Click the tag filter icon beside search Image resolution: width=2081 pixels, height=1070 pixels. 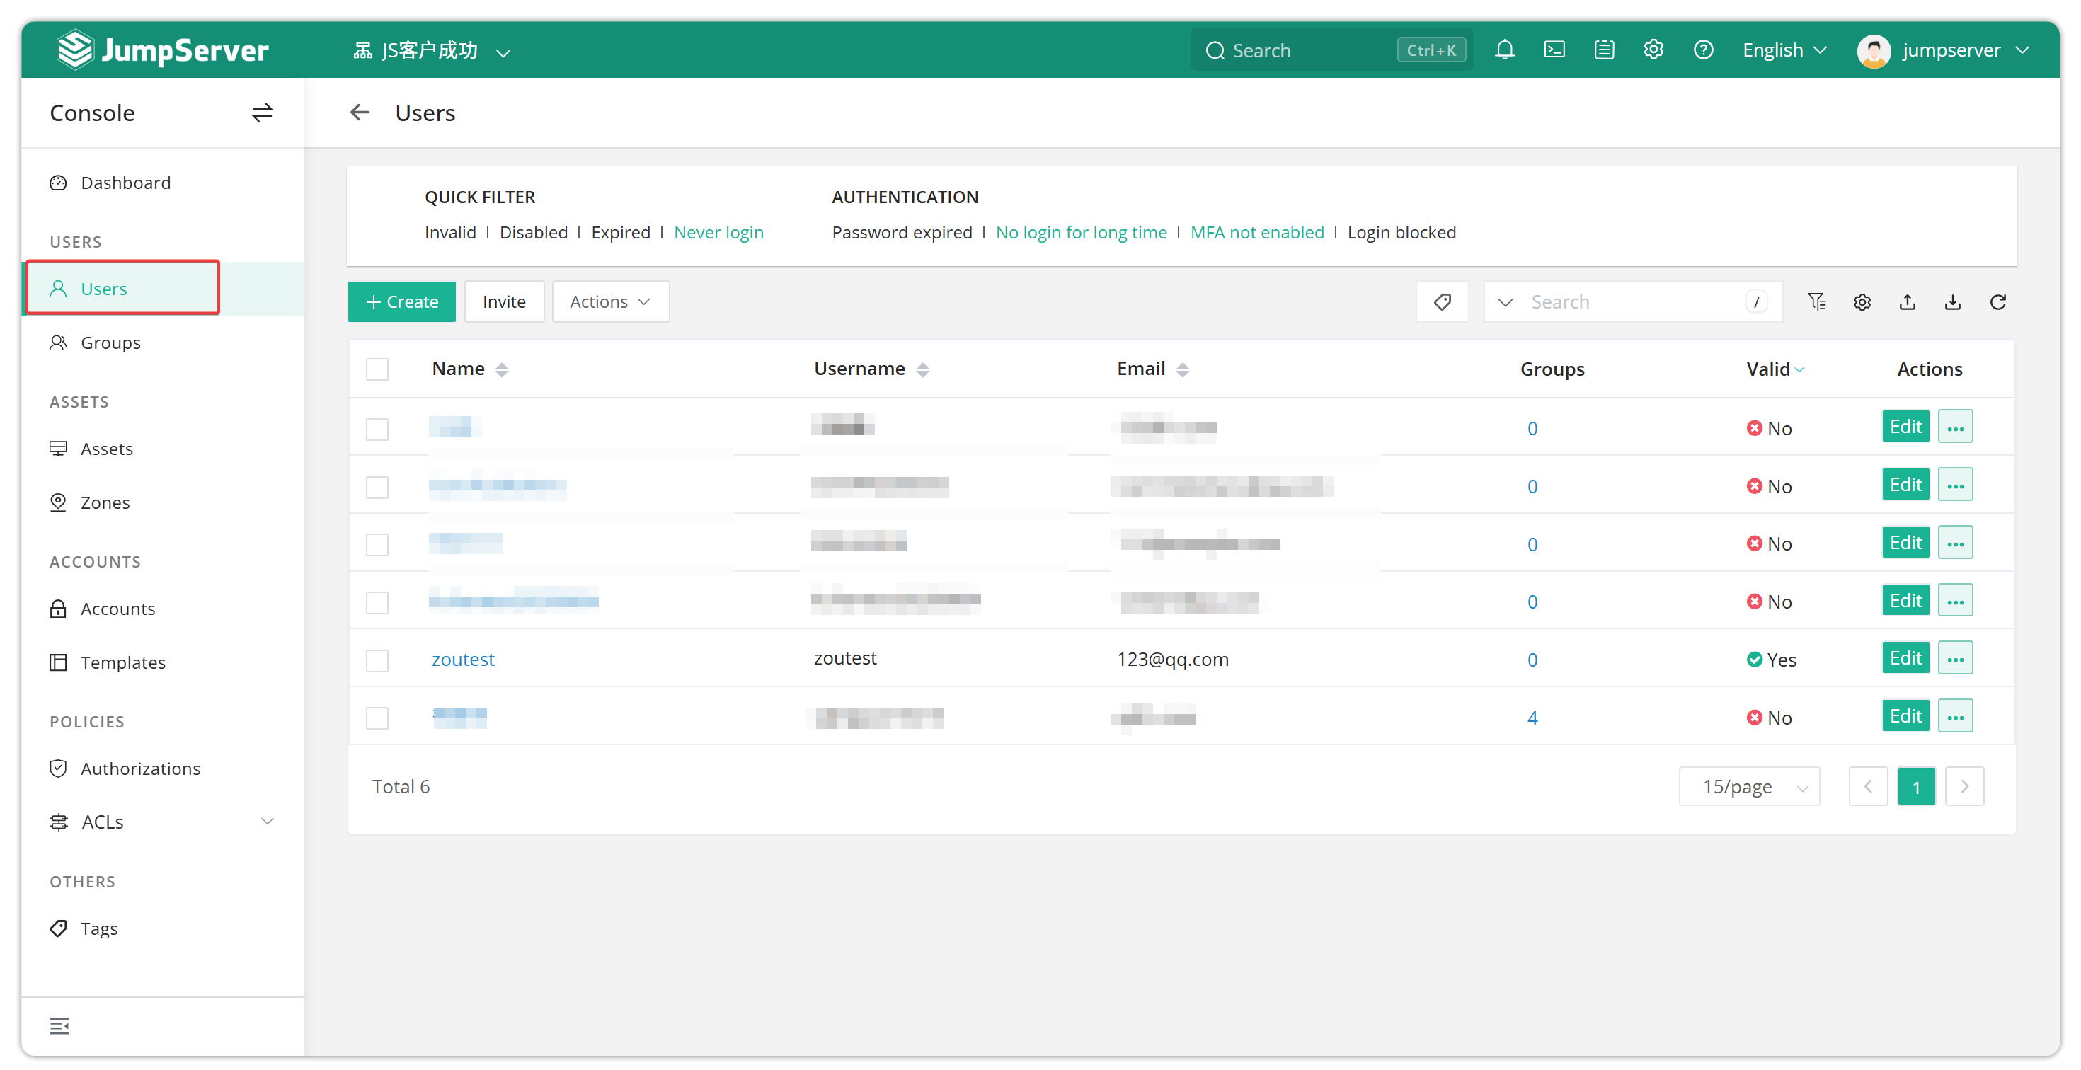point(1442,302)
